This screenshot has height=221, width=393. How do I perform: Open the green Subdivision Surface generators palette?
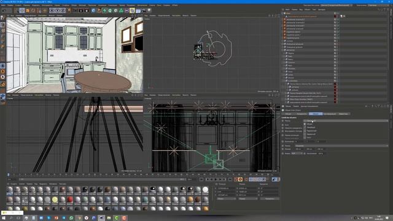[x=104, y=10]
